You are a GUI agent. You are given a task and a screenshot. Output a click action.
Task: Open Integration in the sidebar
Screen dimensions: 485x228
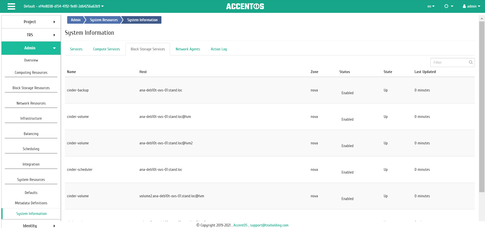(31, 164)
